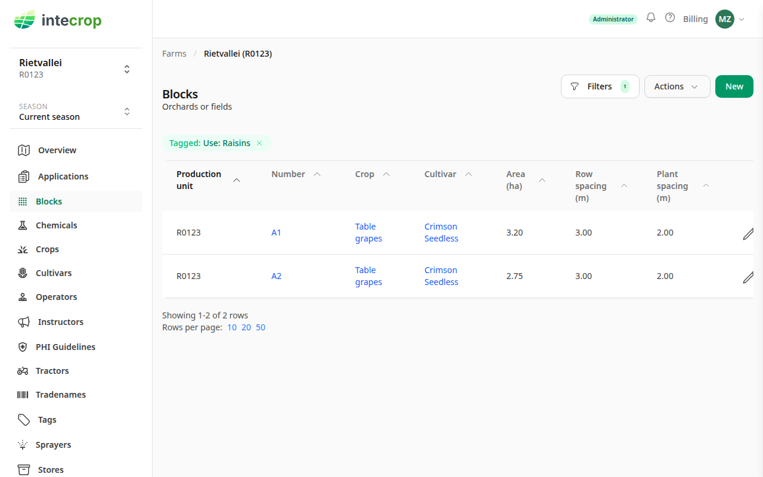Click the intecrop logo
The height and width of the screenshot is (477, 763).
coord(58,20)
